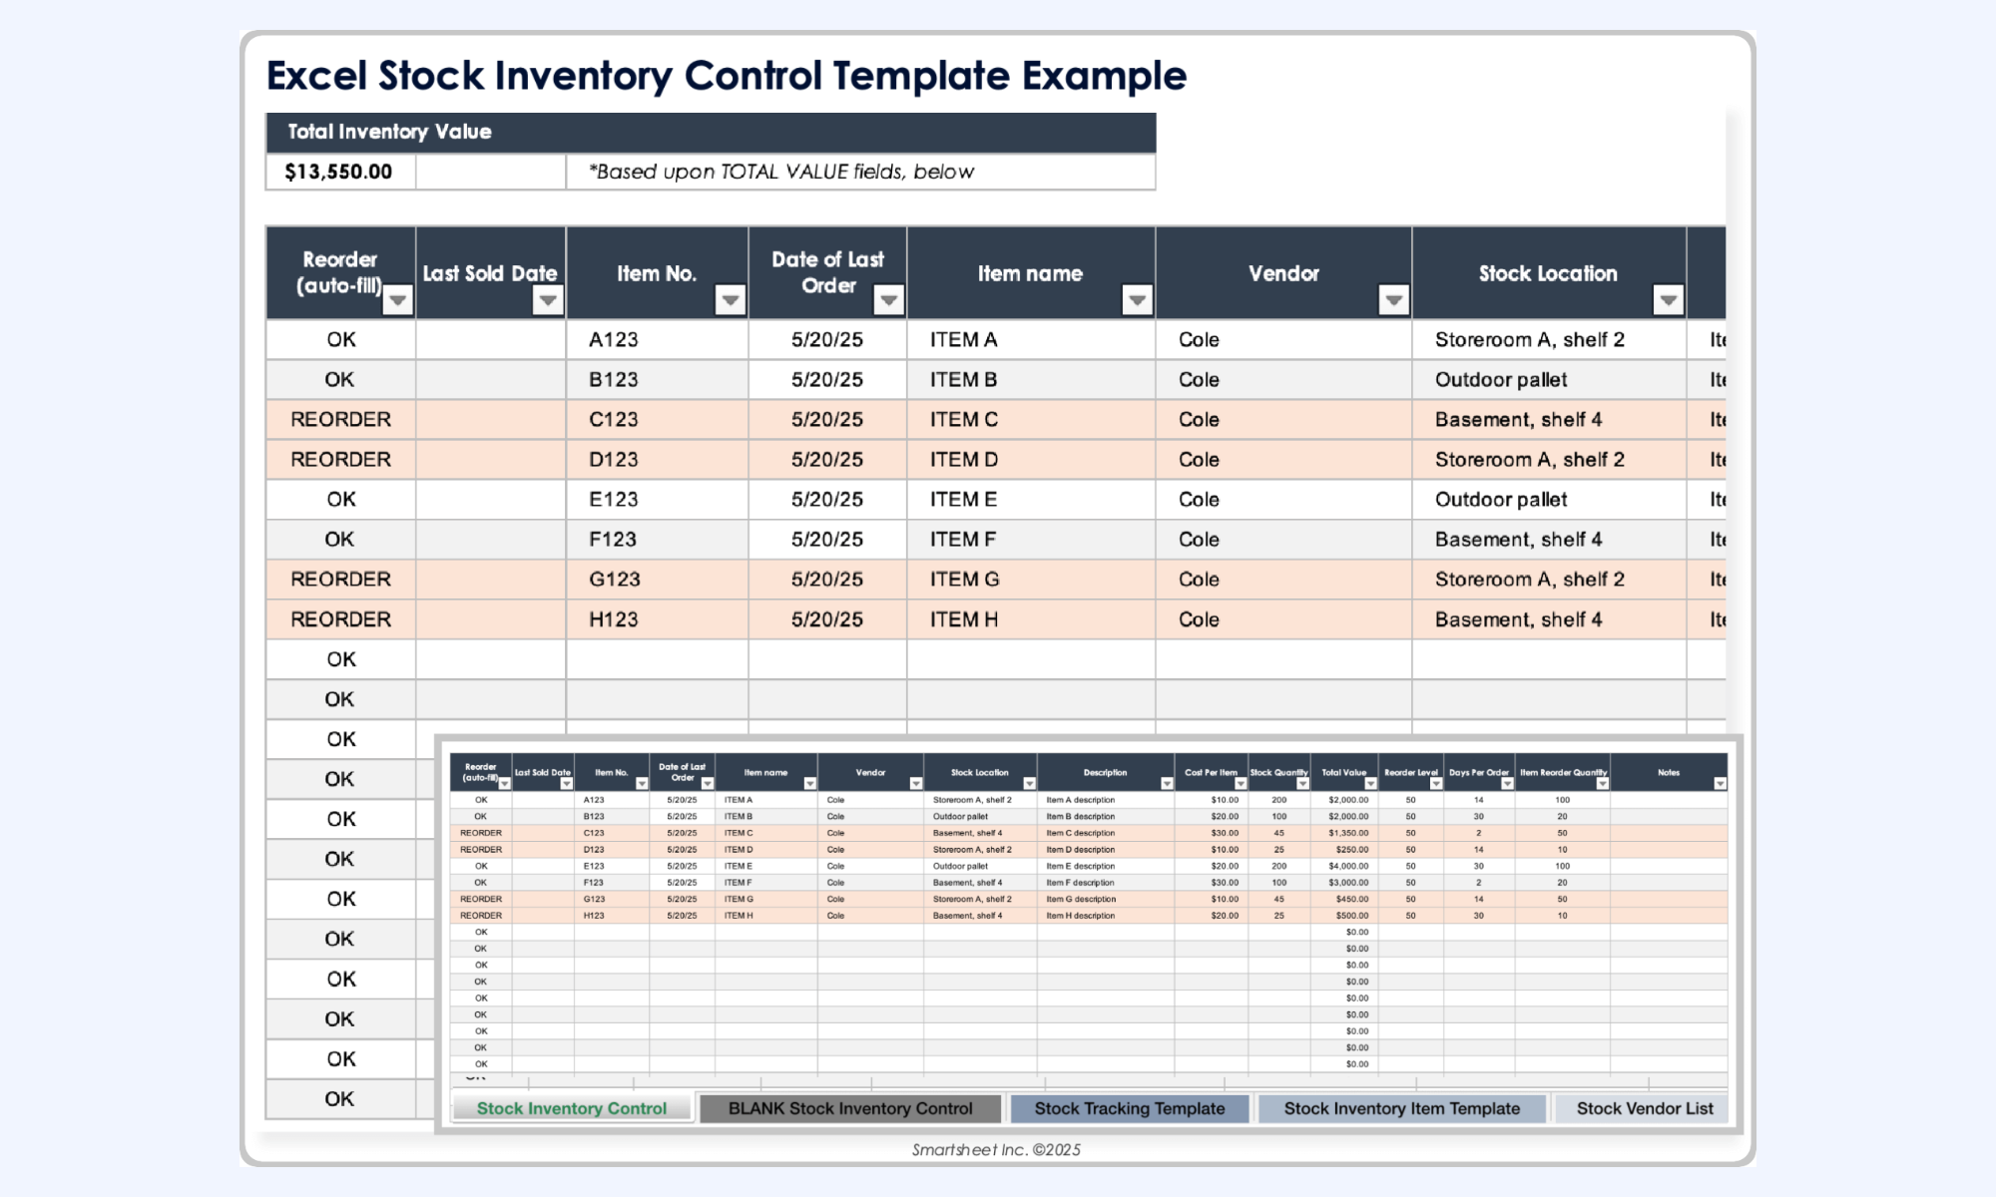Open the Date of Last Order filter dropdown
The height and width of the screenshot is (1197, 1996).
888,299
